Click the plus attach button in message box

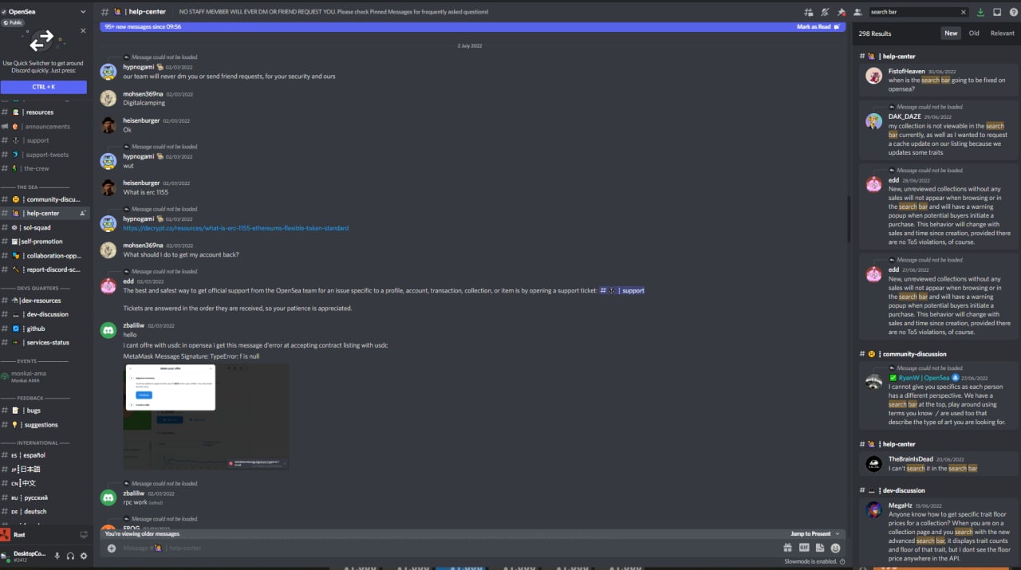[x=112, y=548]
